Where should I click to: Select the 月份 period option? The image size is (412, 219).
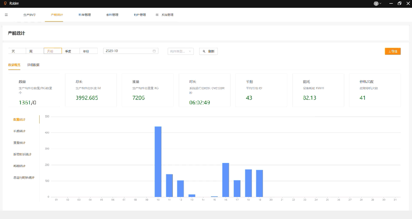53,51
